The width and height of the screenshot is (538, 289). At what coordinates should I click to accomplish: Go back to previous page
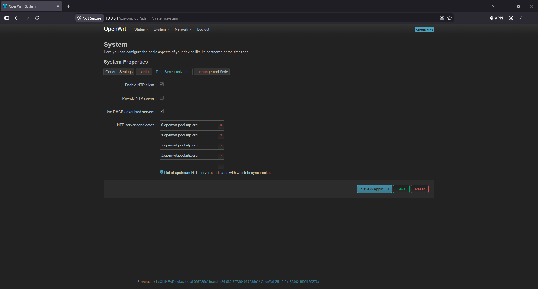click(x=17, y=18)
